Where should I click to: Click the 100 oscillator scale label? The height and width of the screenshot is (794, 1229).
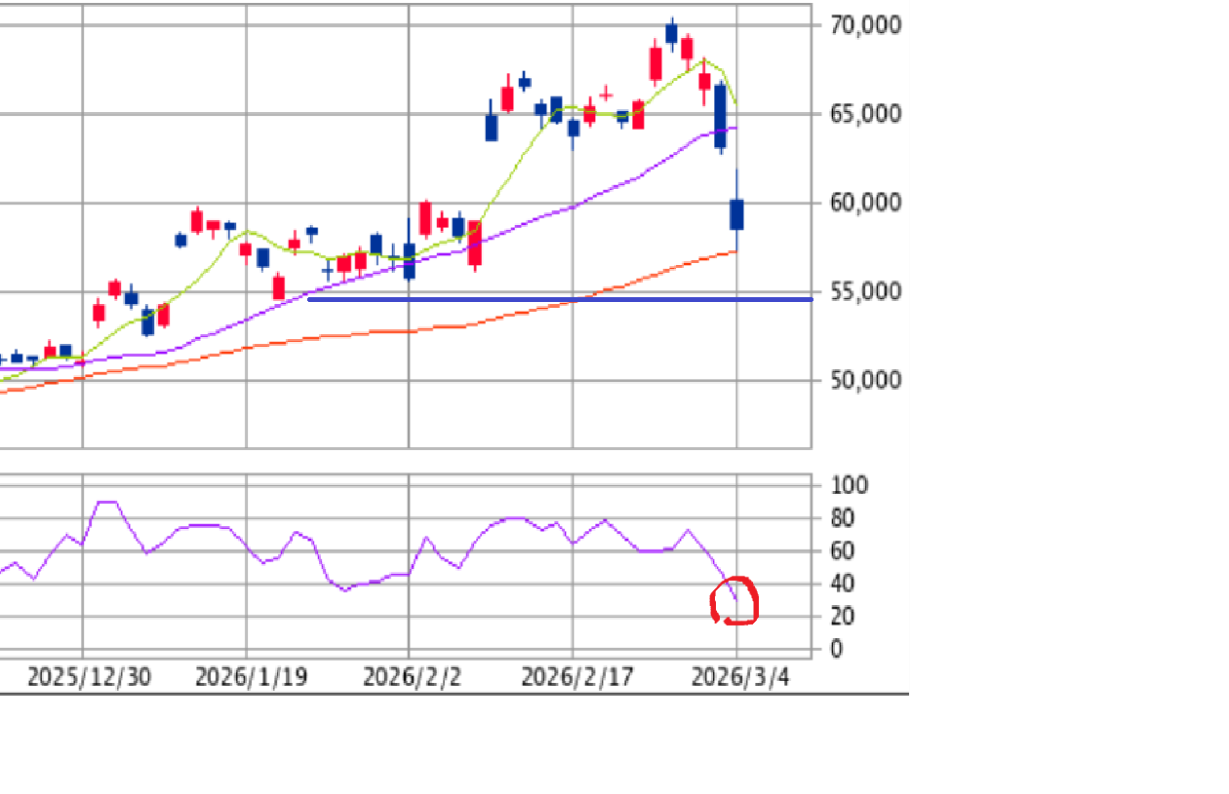pos(847,485)
